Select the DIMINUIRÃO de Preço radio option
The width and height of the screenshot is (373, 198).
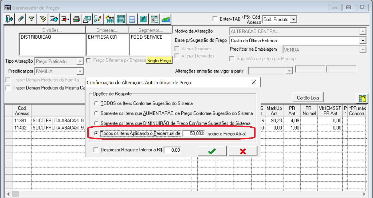(96, 123)
